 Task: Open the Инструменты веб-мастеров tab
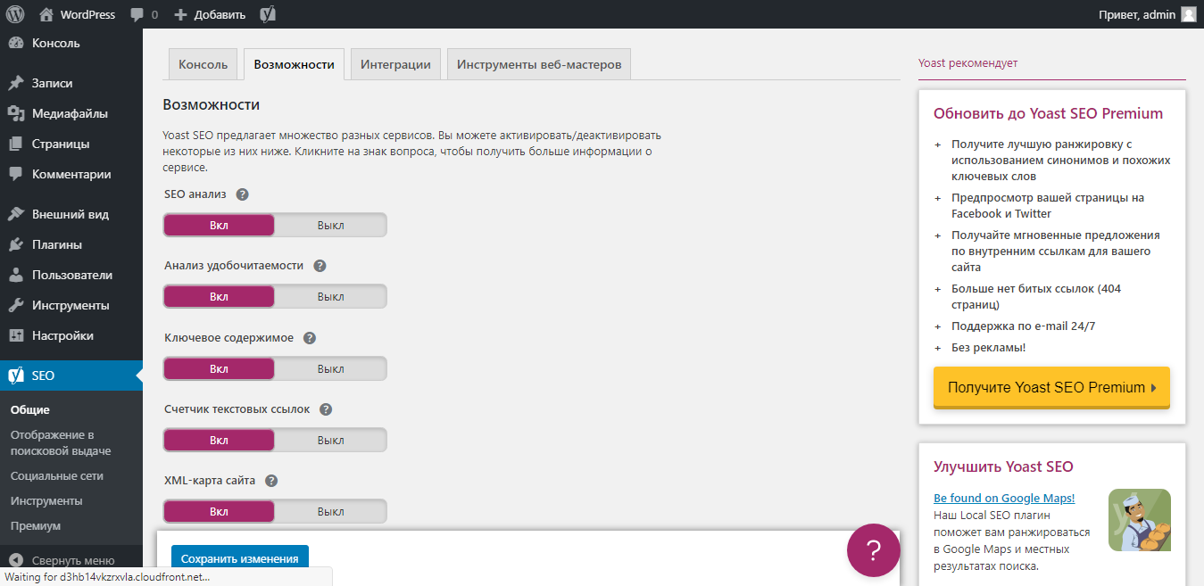538,63
